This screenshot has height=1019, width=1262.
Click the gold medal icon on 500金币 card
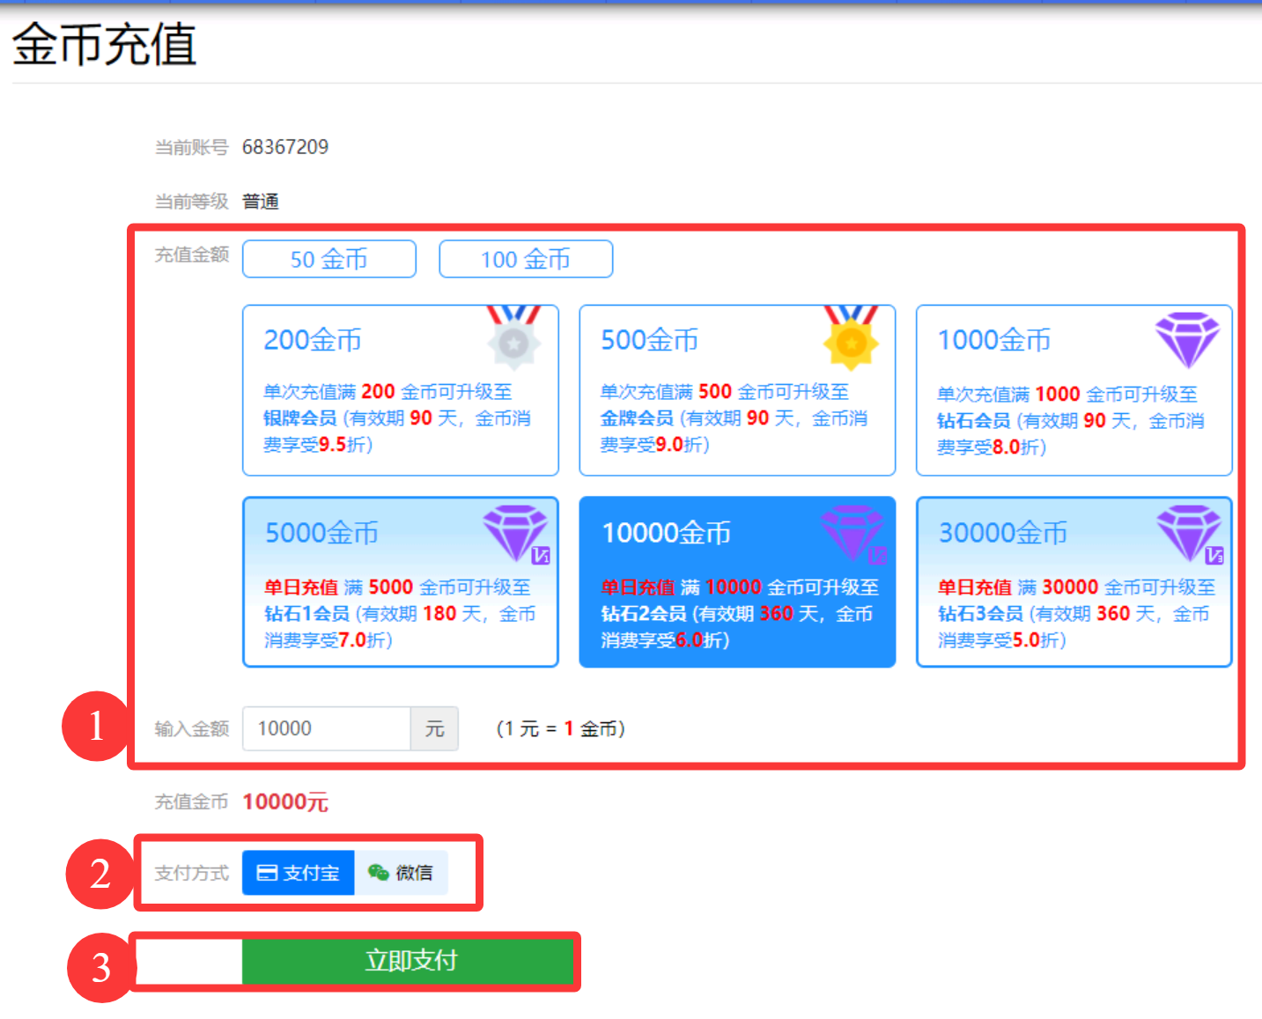pos(851,338)
